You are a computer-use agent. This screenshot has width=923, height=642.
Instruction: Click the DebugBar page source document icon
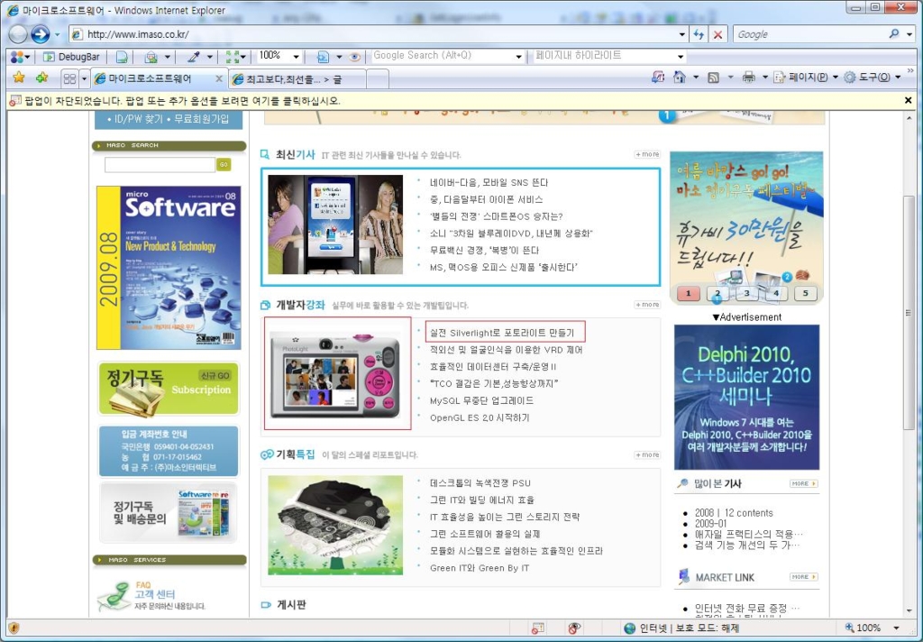pyautogui.click(x=122, y=57)
